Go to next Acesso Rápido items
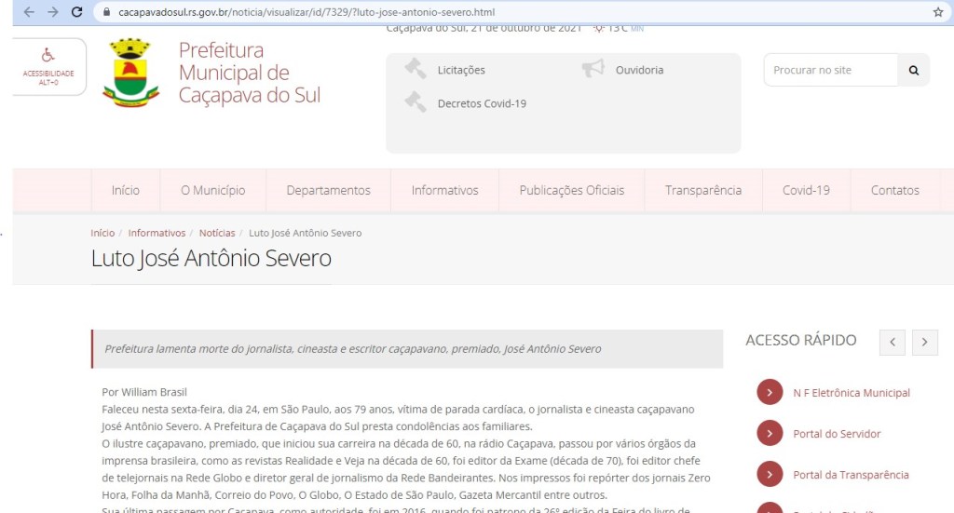Viewport: 954px width, 513px height. click(x=924, y=343)
